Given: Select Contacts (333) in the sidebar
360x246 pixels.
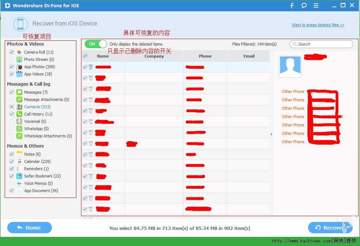Looking at the screenshot, I should (x=37, y=107).
